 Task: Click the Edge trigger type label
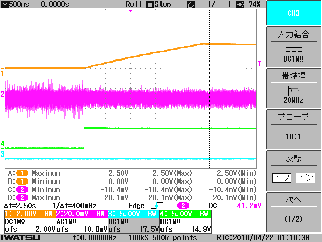pyautogui.click(x=136, y=206)
